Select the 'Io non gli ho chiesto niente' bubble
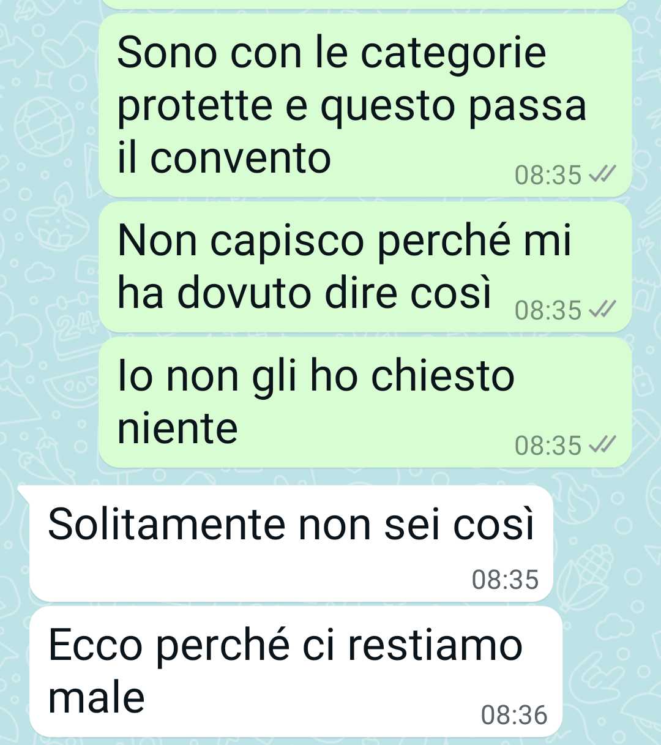Image resolution: width=661 pixels, height=745 pixels. 365,402
